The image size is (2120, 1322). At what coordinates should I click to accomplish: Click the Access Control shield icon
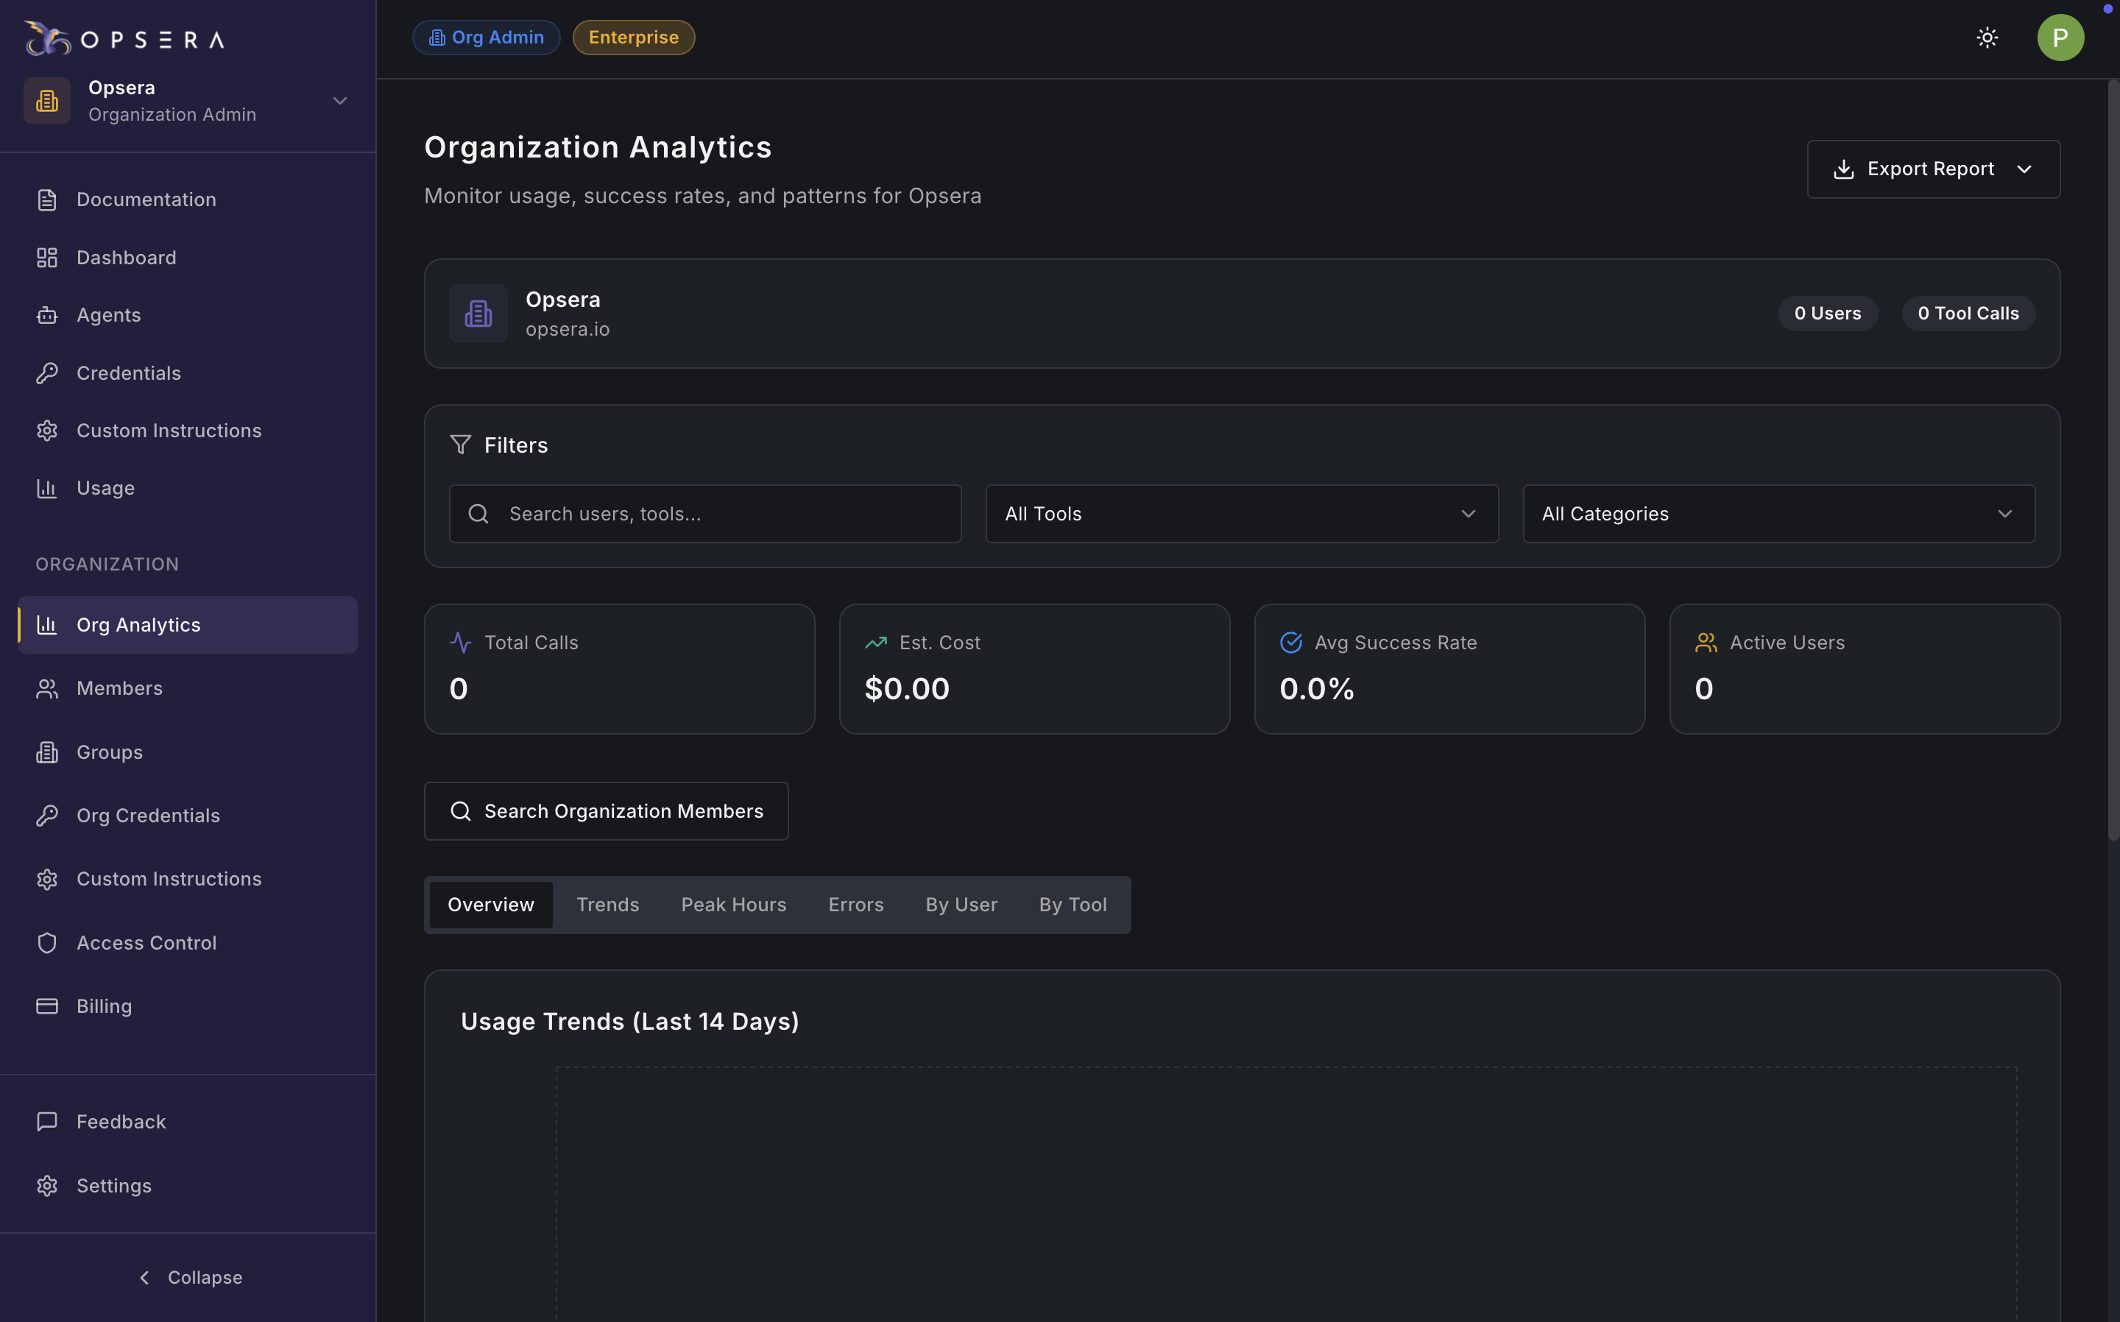[x=47, y=942]
